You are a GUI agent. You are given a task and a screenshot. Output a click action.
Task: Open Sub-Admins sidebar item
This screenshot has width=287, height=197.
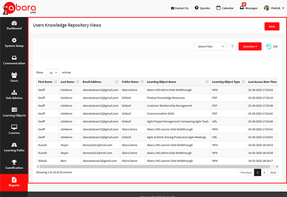(x=14, y=95)
